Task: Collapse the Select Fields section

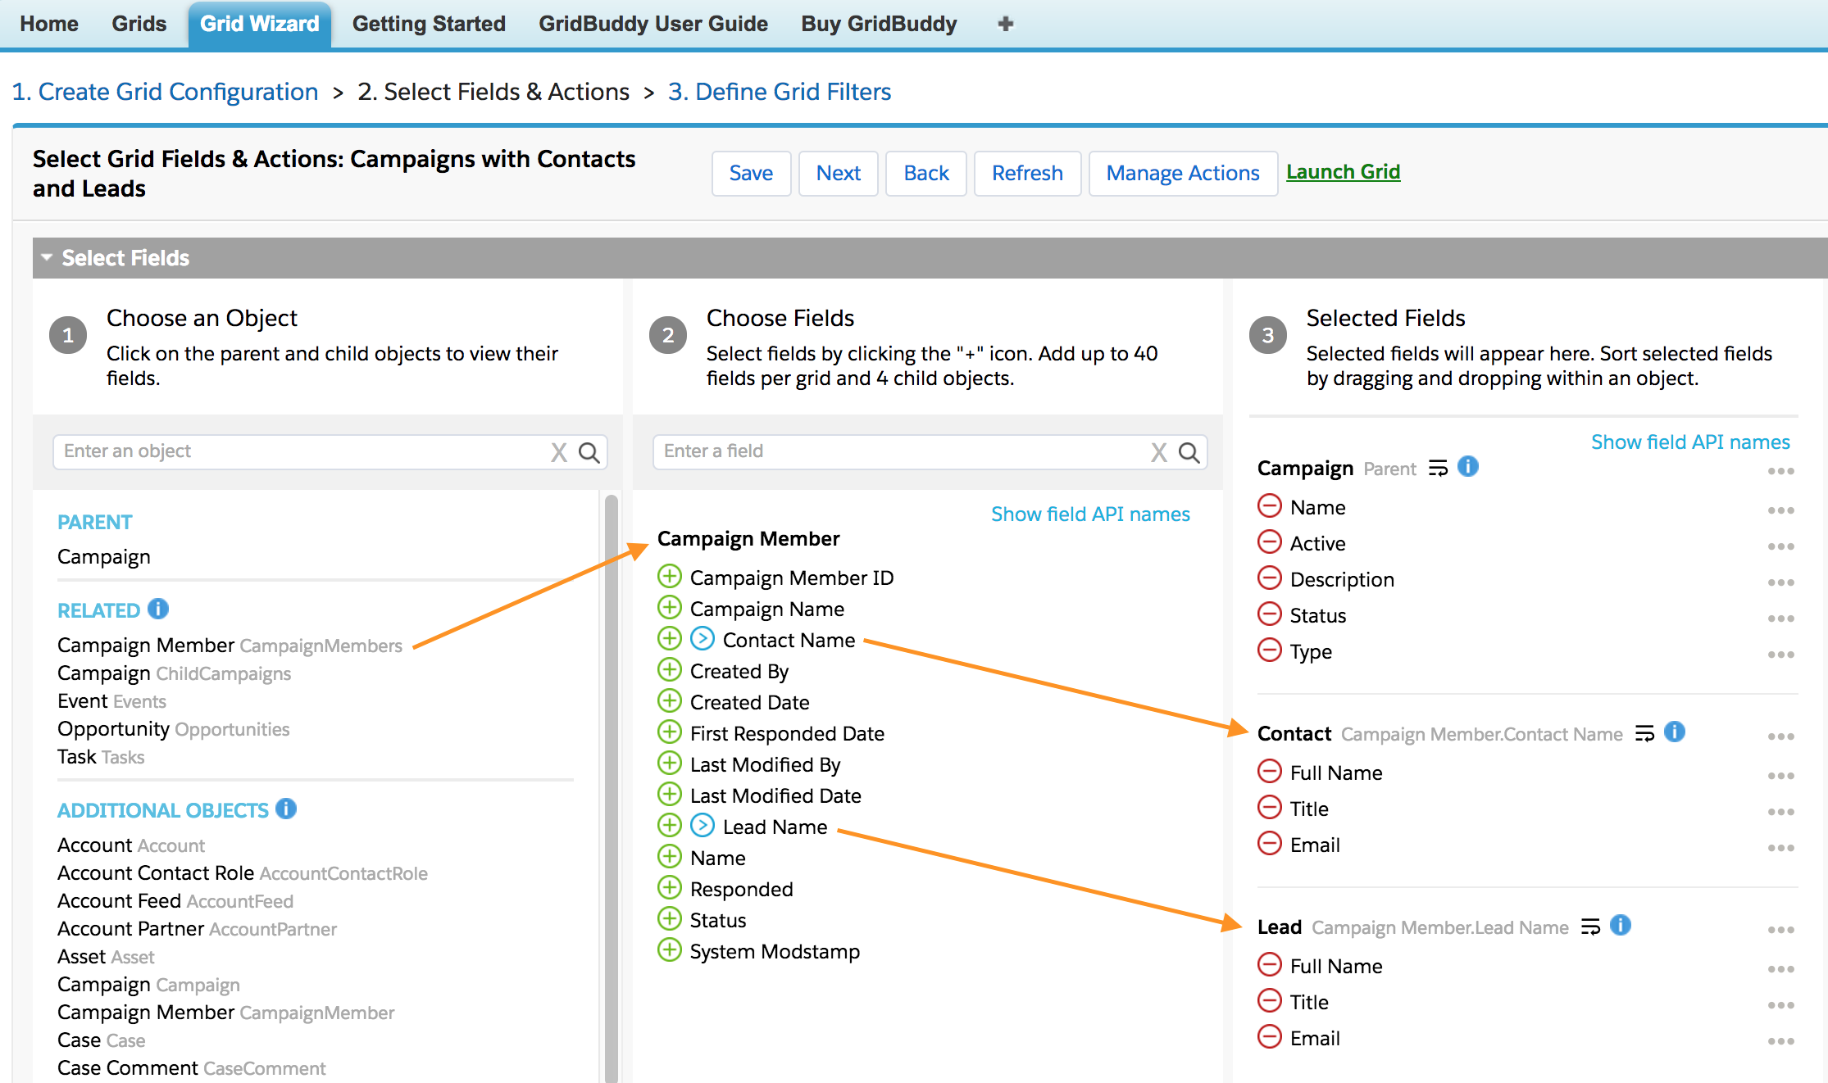Action: click(x=47, y=258)
